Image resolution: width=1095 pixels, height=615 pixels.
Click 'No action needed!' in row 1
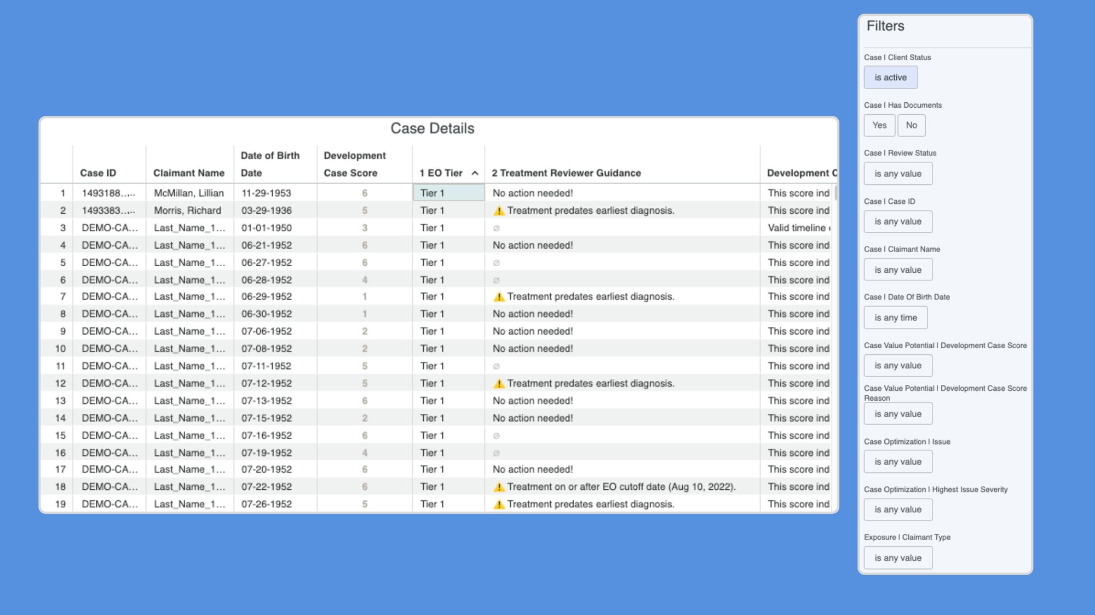point(533,193)
